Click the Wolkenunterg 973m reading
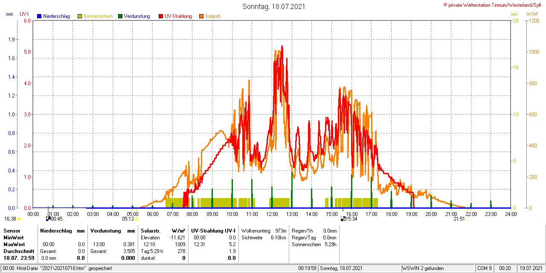The height and width of the screenshot is (273, 546). point(264,230)
